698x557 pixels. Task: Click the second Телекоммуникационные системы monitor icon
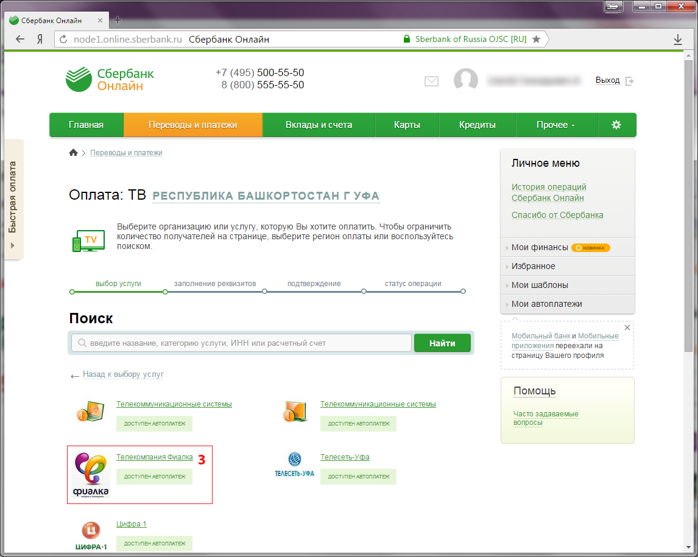click(x=295, y=411)
